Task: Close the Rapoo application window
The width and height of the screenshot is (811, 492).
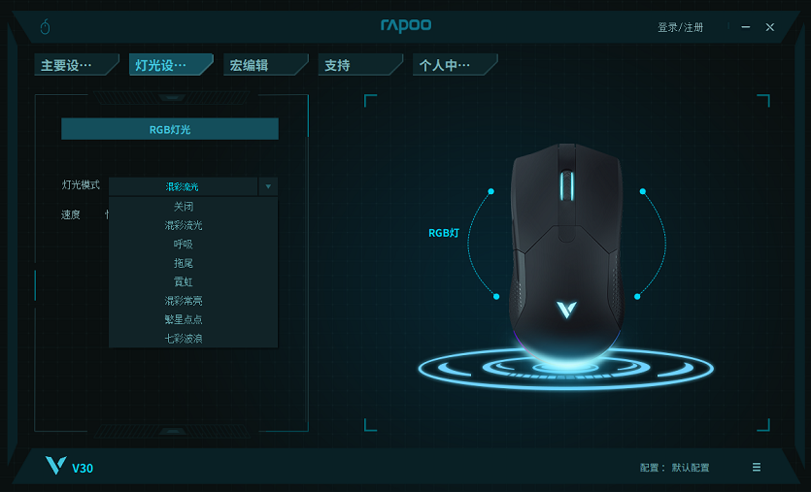Action: 769,27
